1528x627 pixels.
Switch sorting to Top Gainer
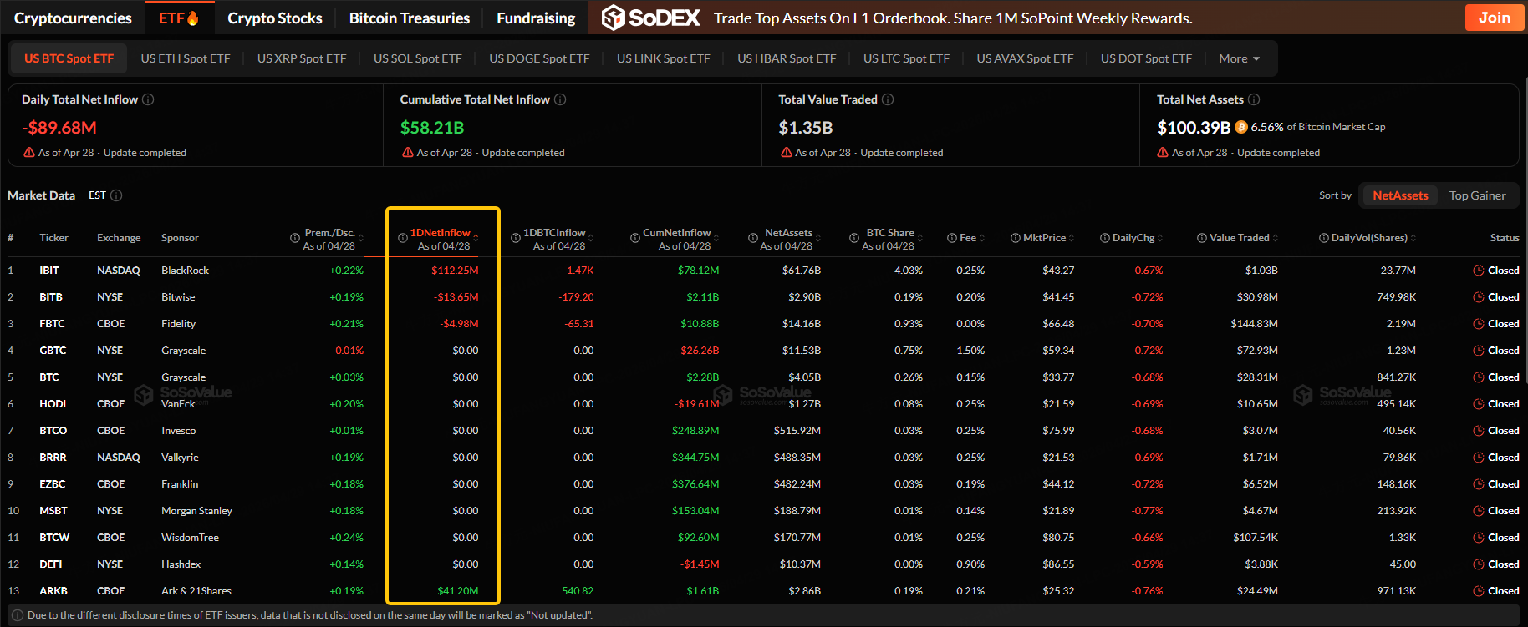coord(1477,195)
